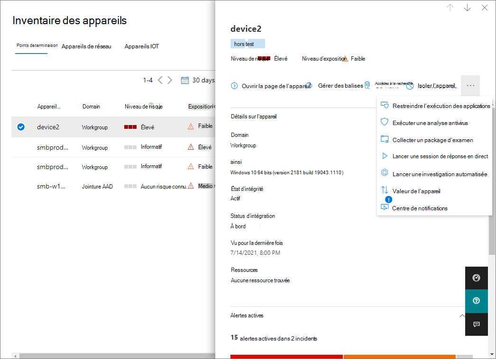
Task: Click the Ouvrir la page de l'appareil icon
Action: click(234, 86)
